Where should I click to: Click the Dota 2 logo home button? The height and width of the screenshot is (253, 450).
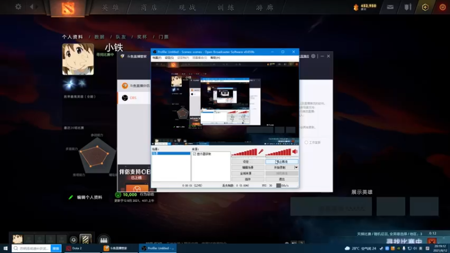pyautogui.click(x=68, y=8)
